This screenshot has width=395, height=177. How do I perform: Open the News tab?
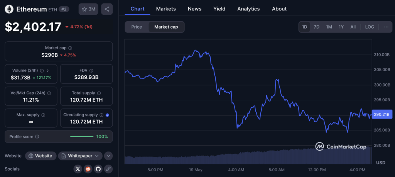tap(194, 9)
